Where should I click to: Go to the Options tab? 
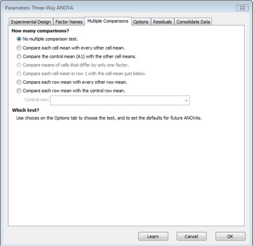tap(141, 22)
